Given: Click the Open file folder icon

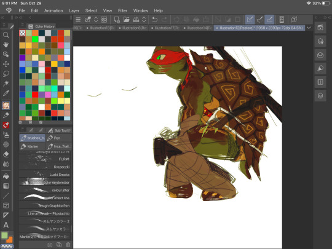Looking at the screenshot, I should pos(127,20).
